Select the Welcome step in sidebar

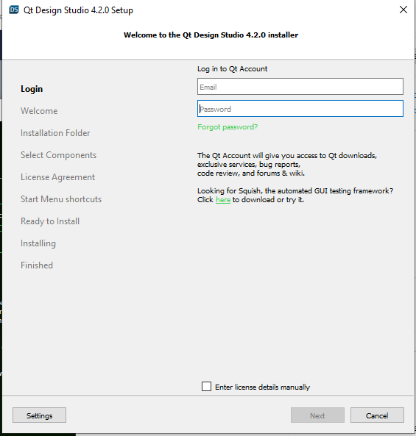pyautogui.click(x=39, y=111)
